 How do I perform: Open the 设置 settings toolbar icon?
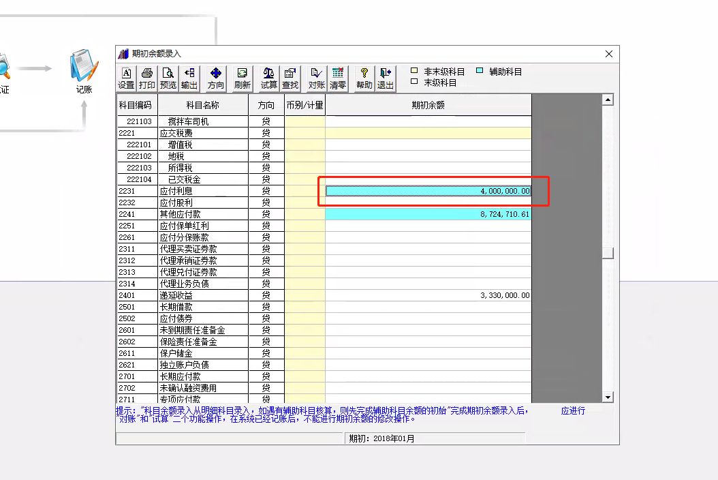pyautogui.click(x=126, y=78)
